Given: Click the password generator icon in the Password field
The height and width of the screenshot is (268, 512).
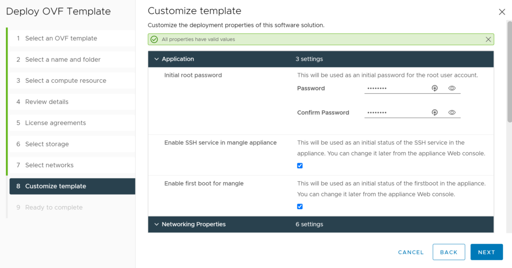Looking at the screenshot, I should coord(434,88).
